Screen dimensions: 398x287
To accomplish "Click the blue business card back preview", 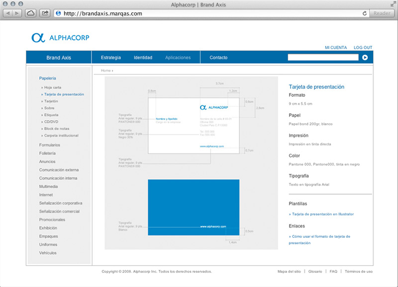I will (x=194, y=207).
